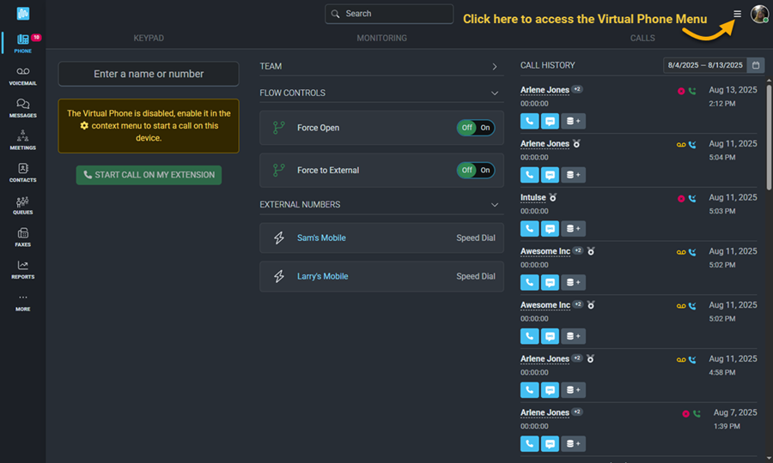Open the Voicemail section in sidebar
Screen dimensions: 773x463
tap(22, 76)
